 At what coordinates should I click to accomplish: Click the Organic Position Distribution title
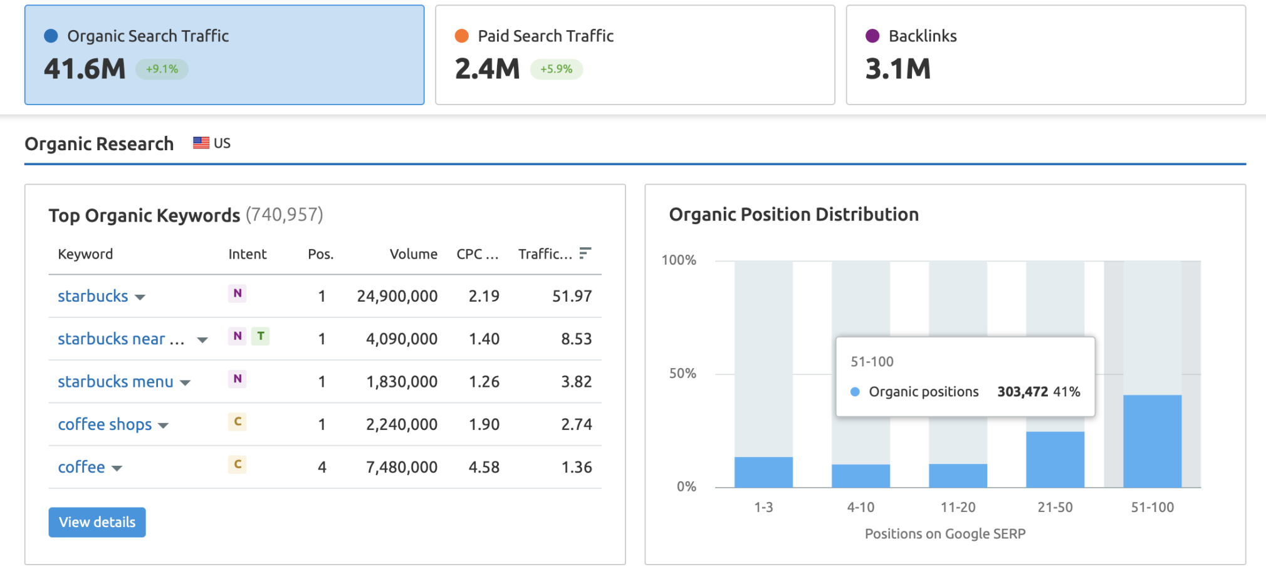pyautogui.click(x=793, y=215)
